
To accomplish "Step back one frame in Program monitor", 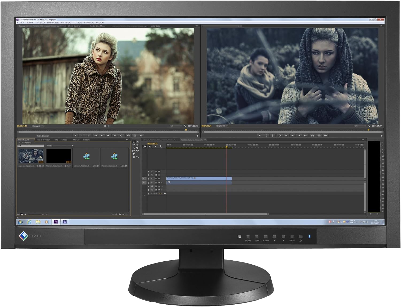I will (286, 135).
